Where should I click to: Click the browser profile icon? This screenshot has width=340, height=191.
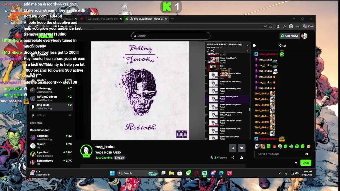coord(291,26)
